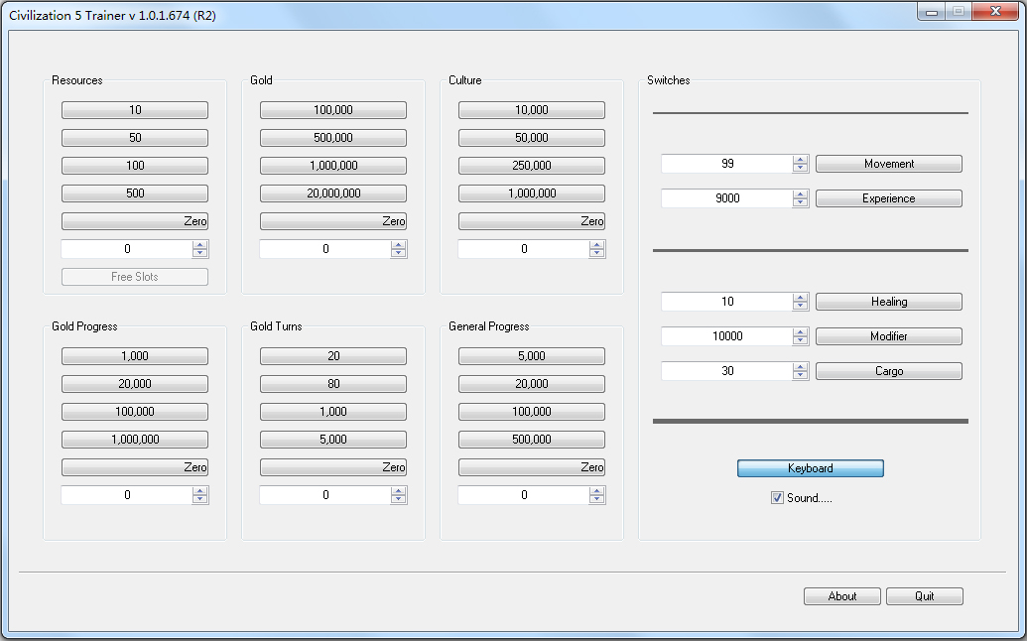
Task: Click the Gold custom value input field
Action: [324, 249]
